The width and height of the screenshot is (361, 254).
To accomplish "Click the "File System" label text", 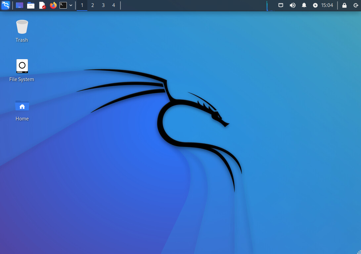I will (22, 79).
